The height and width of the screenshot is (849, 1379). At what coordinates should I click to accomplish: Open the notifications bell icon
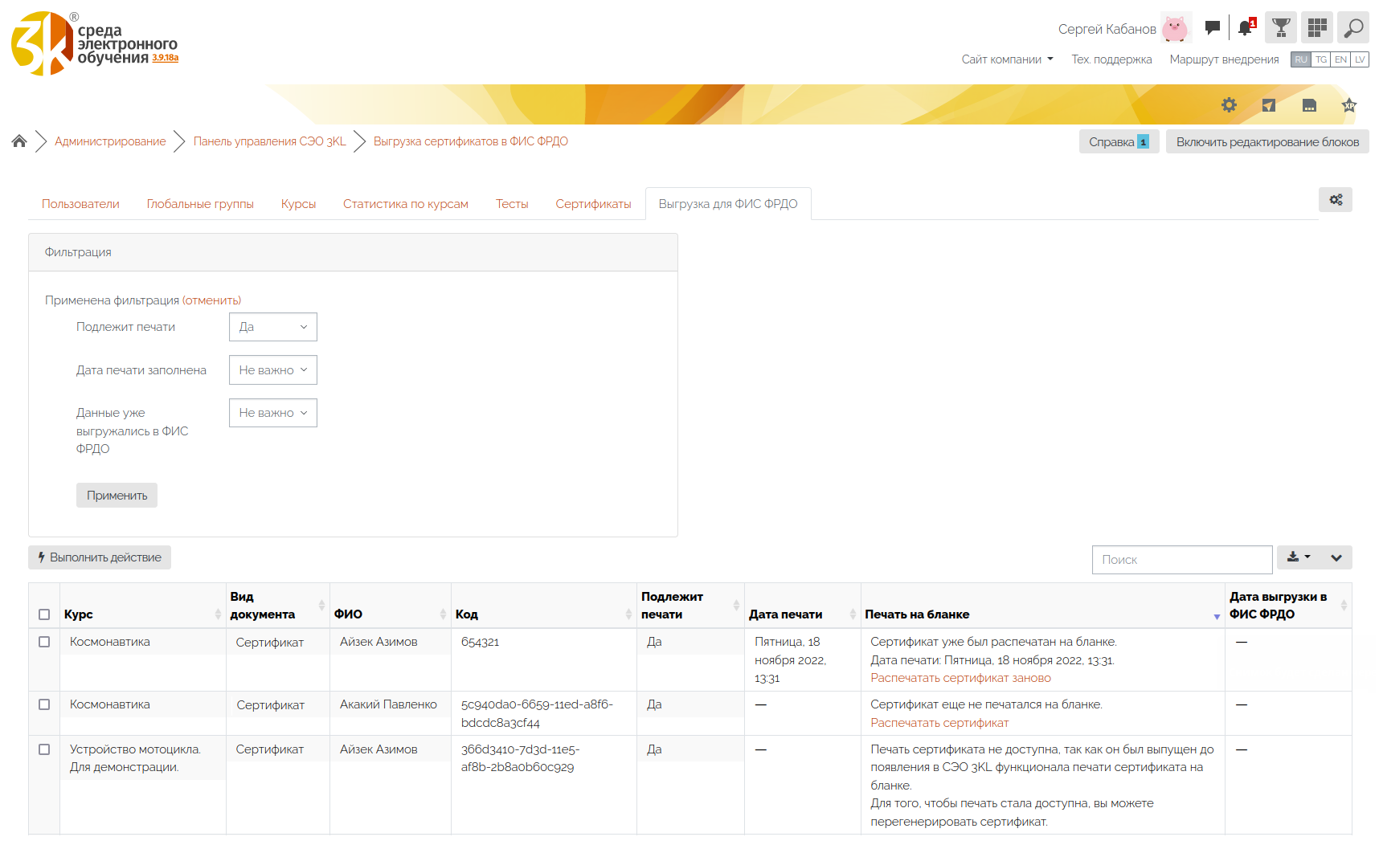point(1246,28)
